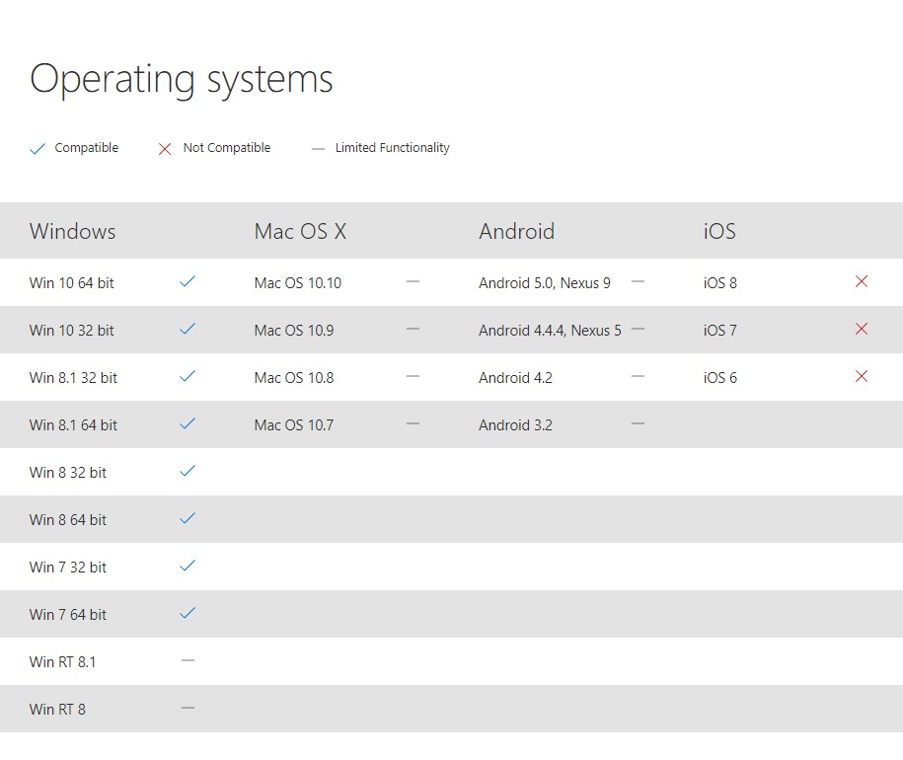Select the Mac OS X column header
Image resolution: width=903 pixels, height=760 pixels.
tap(300, 232)
